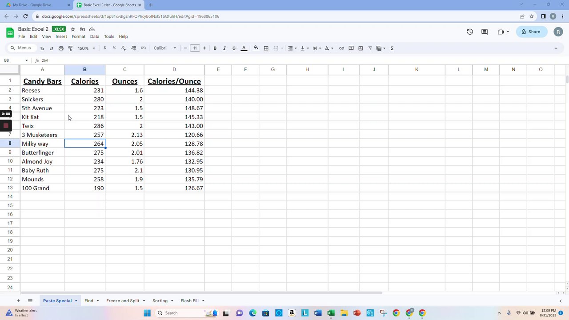Open text rotation dropdown
This screenshot has width=569, height=320.
[329, 48]
